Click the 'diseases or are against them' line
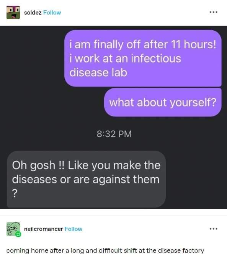Screen dimensions: 227x265 pyautogui.click(x=86, y=179)
